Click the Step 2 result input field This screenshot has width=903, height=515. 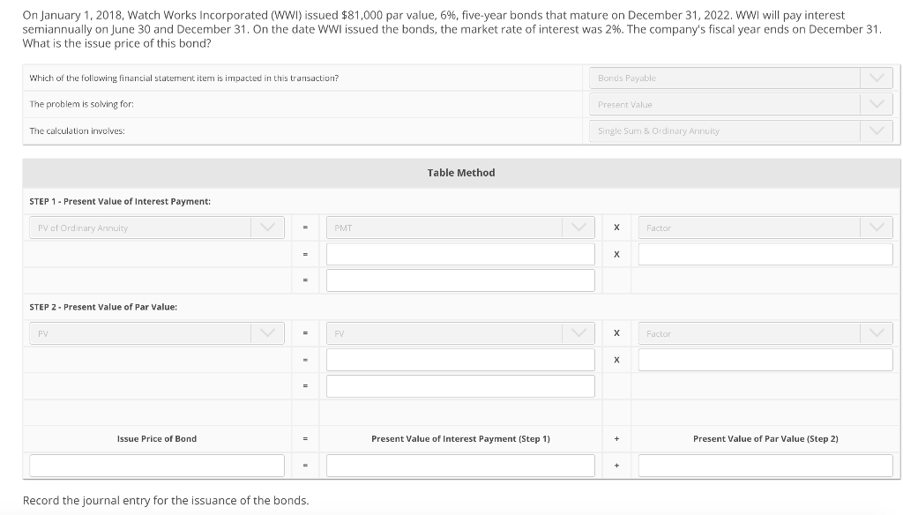coord(460,385)
